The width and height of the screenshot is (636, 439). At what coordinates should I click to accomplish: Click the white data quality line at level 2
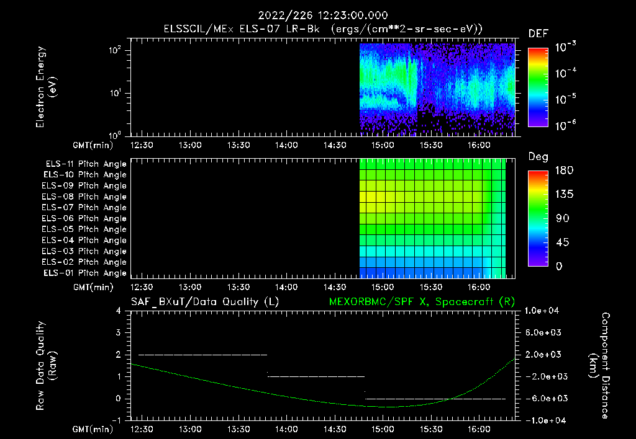[203, 355]
